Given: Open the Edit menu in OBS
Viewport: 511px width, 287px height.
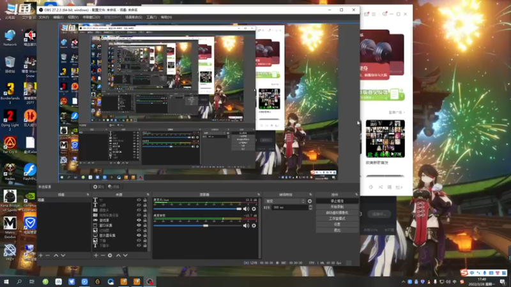Looking at the screenshot, I should [58, 17].
